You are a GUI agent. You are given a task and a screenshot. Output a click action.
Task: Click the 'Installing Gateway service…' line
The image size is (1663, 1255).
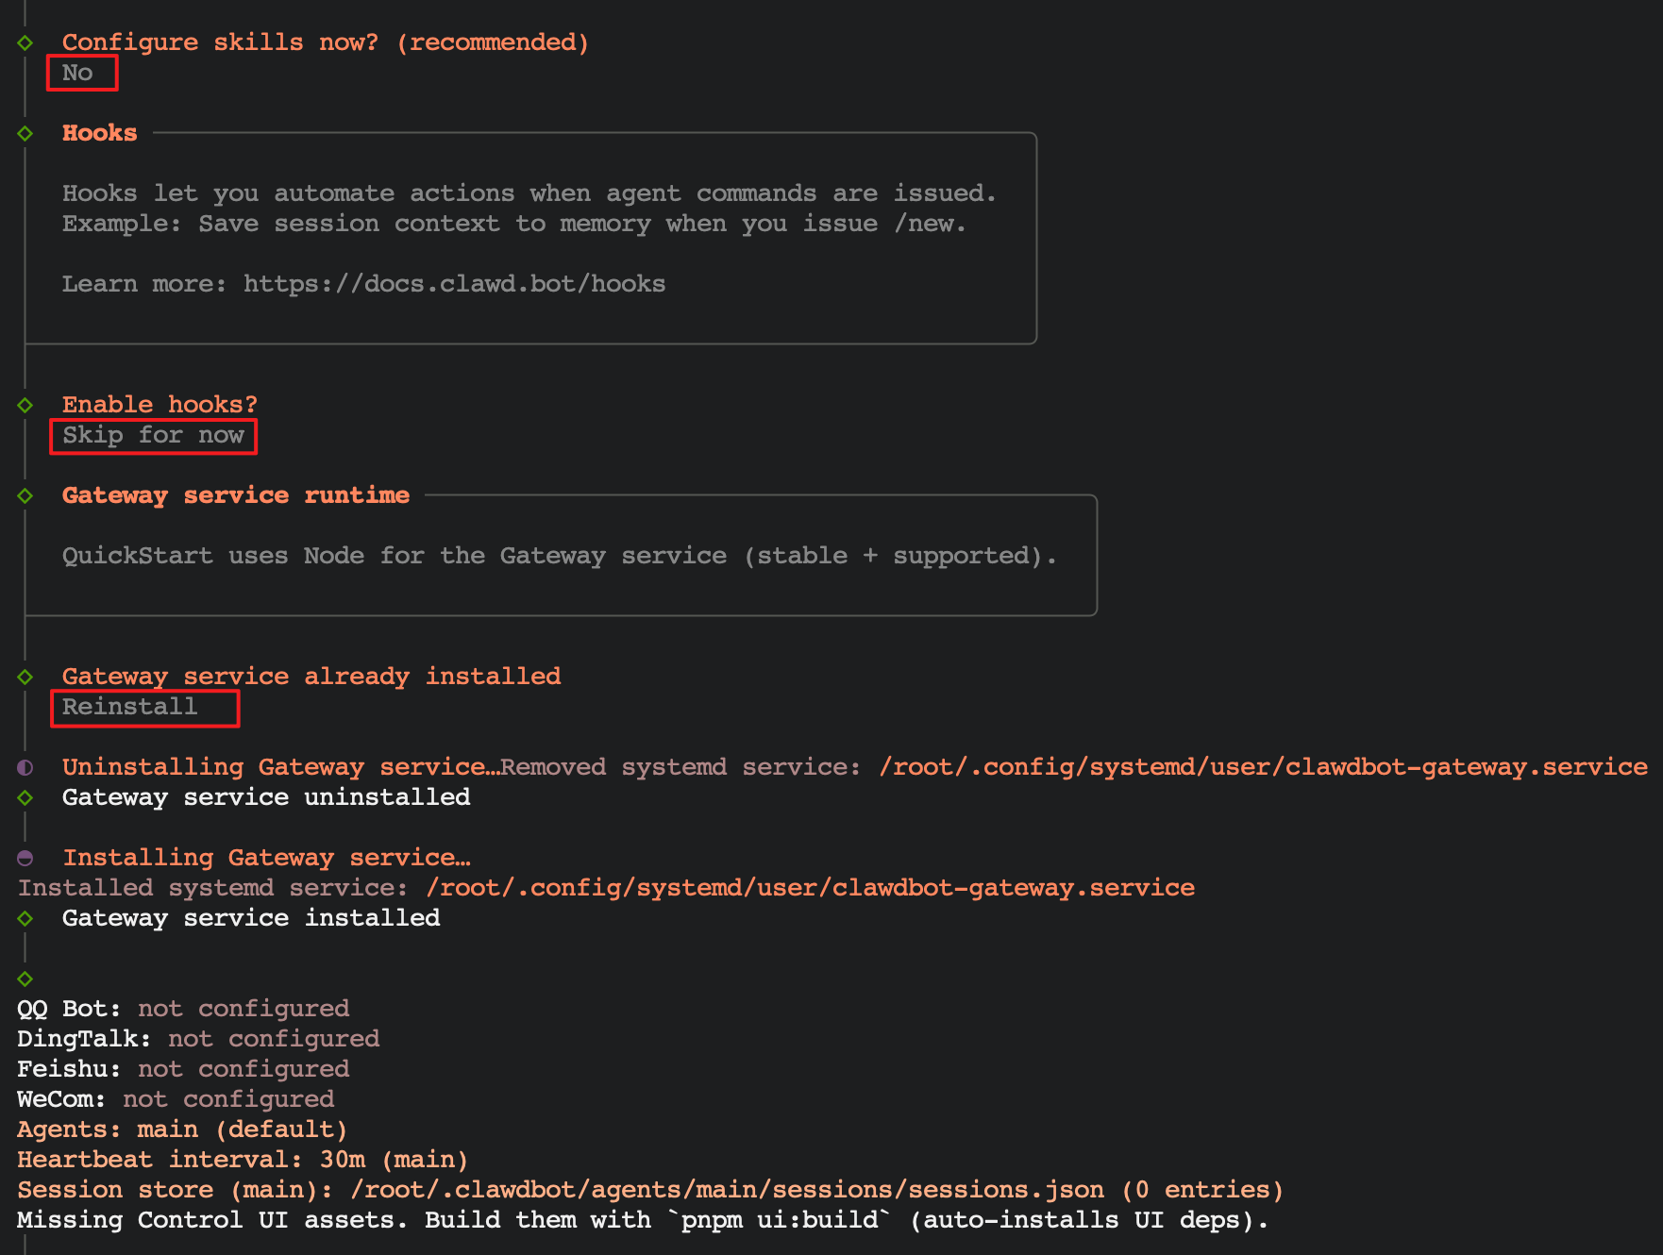[266, 858]
